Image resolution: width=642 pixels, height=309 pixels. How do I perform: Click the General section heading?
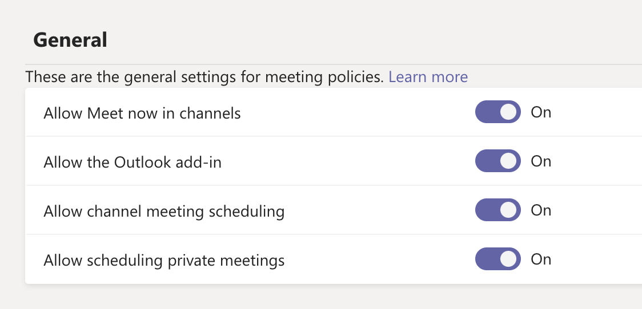pyautogui.click(x=70, y=40)
